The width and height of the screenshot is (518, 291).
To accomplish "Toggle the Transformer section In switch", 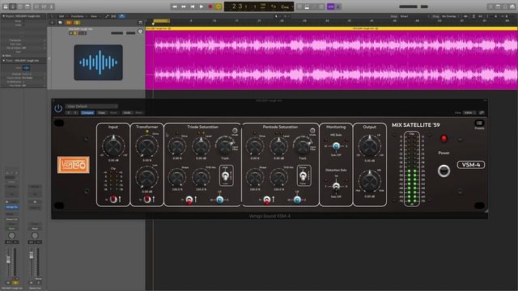I will [147, 199].
